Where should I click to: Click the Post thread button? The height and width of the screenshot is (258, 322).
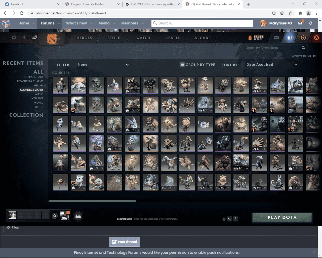click(x=125, y=242)
